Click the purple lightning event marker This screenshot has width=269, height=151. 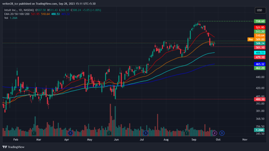pyautogui.click(x=215, y=133)
